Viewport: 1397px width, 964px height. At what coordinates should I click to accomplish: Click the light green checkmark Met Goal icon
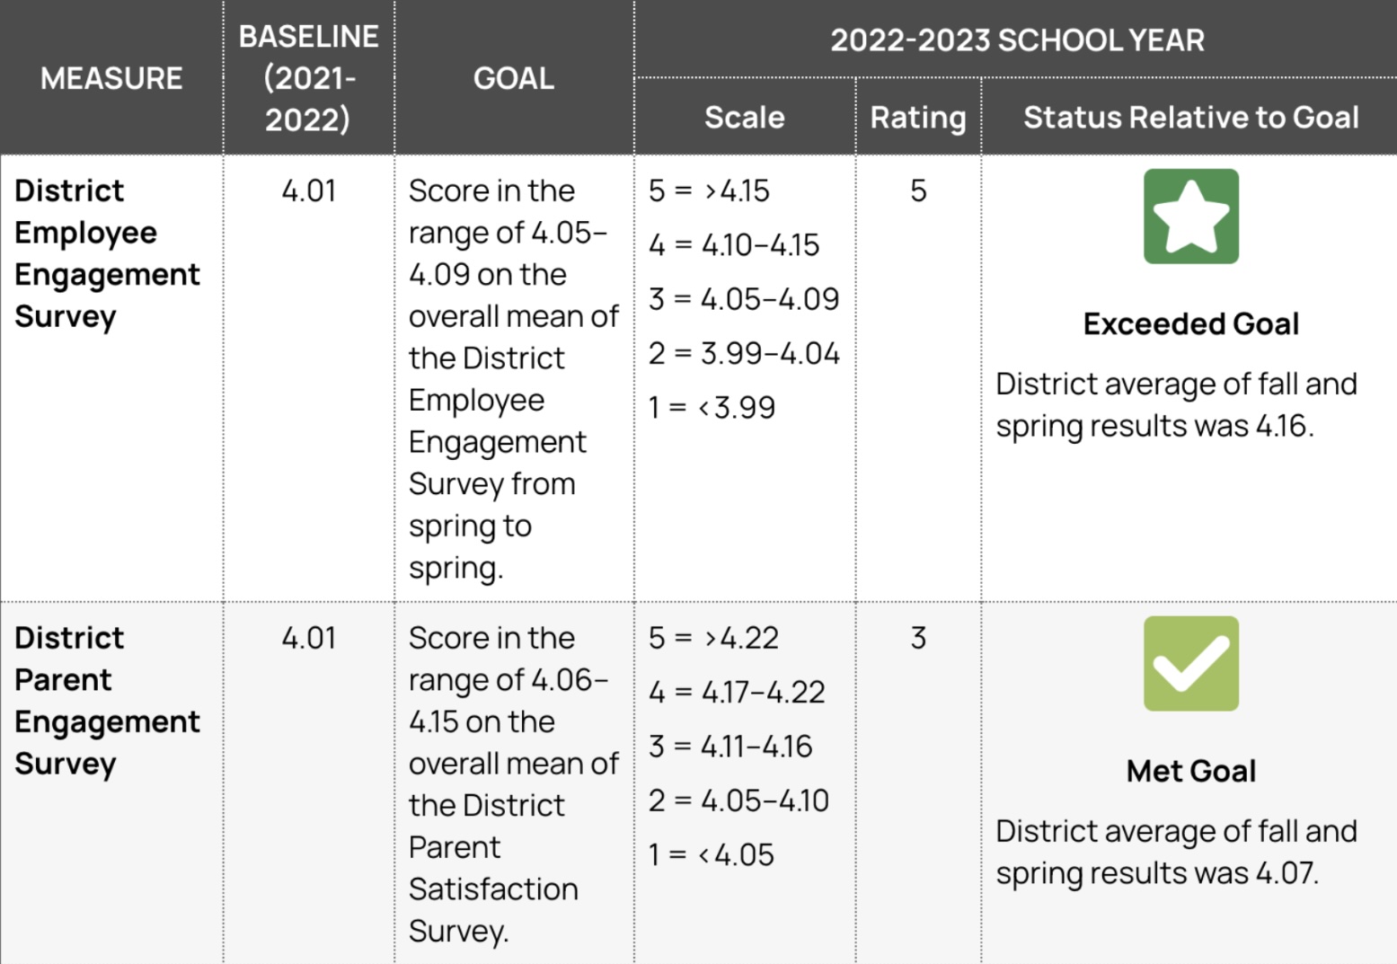[1190, 663]
